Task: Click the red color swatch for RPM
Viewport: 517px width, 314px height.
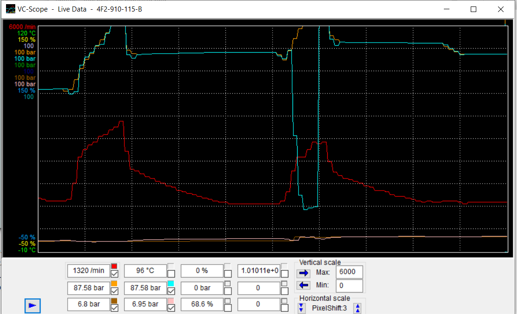Action: pos(114,266)
